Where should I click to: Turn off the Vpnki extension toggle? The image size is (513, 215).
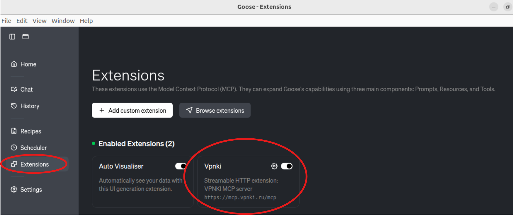(287, 166)
